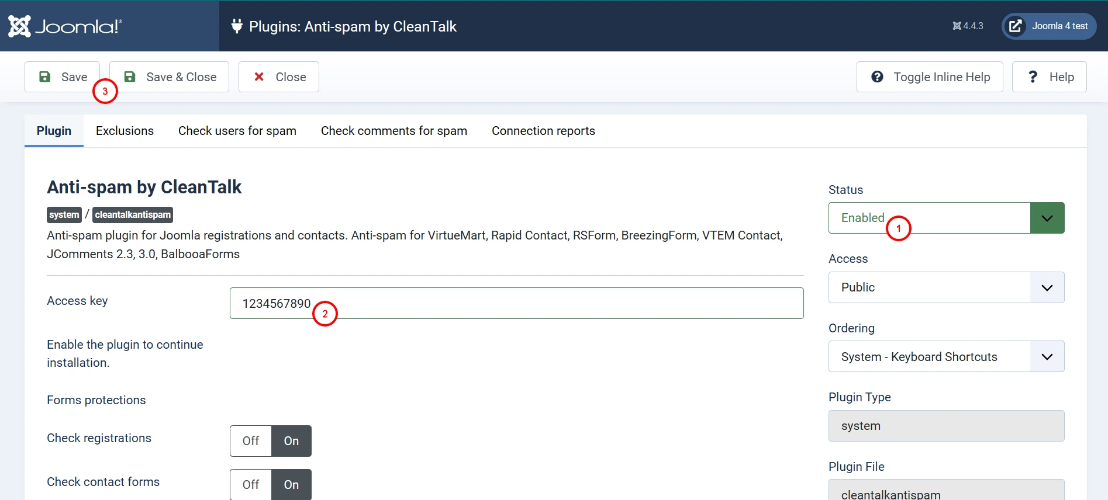
Task: Set Check registrations to On
Action: 291,441
